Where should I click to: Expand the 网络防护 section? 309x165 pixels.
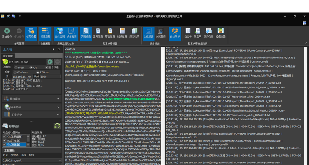point(32,107)
